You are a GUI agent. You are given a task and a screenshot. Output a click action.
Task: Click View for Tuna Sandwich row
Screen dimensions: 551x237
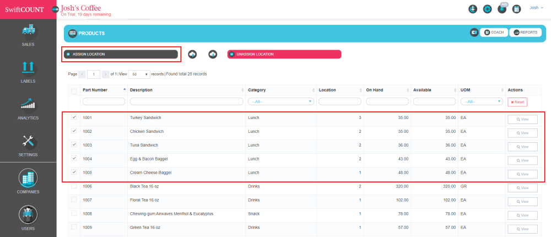522,147
